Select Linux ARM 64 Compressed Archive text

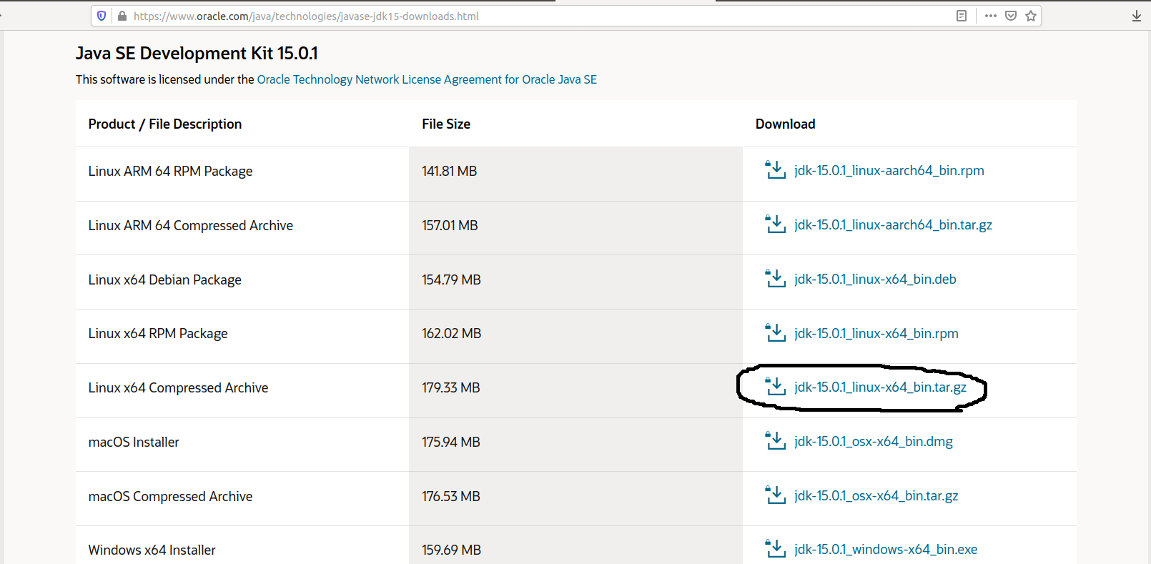191,225
